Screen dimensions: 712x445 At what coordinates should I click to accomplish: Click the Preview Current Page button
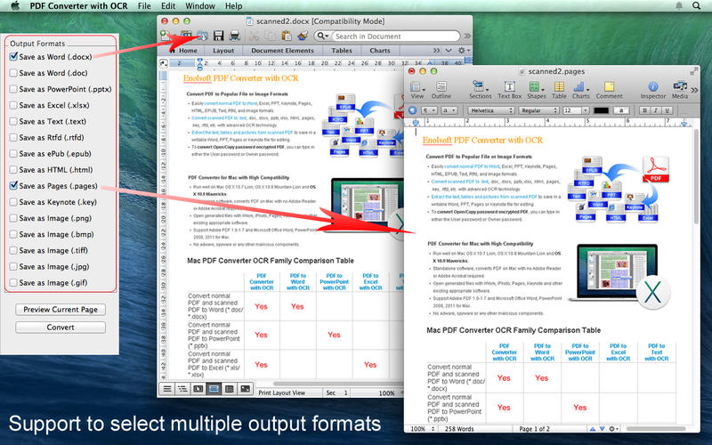coord(61,309)
